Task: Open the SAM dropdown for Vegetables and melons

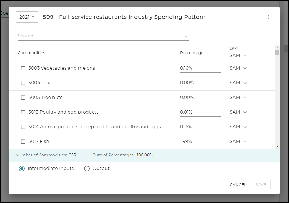Action: pyautogui.click(x=238, y=68)
